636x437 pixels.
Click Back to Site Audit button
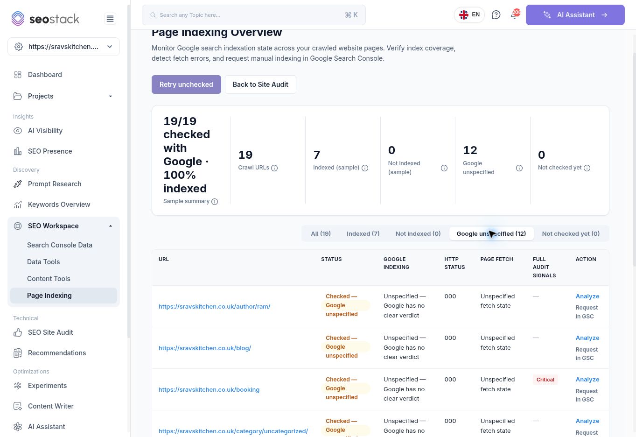[260, 85]
